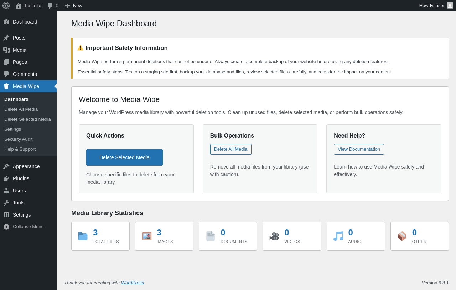Click the blue folder Total Files icon
Image resolution: width=456 pixels, height=290 pixels.
pyautogui.click(x=83, y=236)
